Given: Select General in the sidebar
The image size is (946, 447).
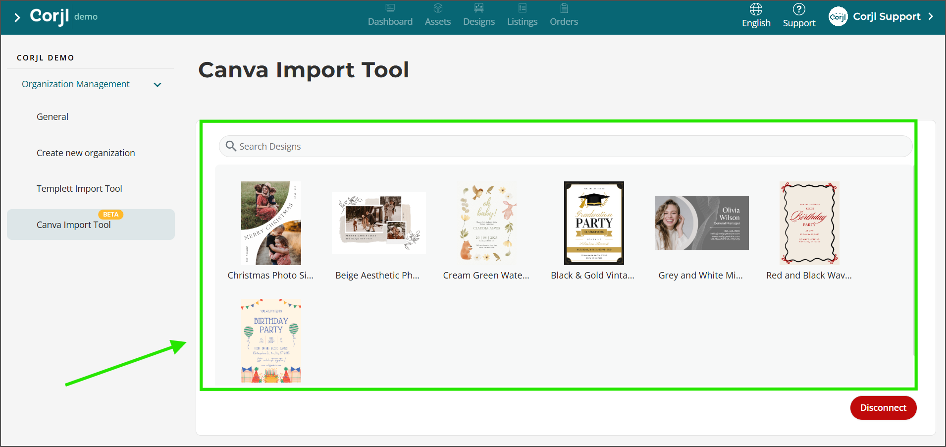Looking at the screenshot, I should (53, 116).
